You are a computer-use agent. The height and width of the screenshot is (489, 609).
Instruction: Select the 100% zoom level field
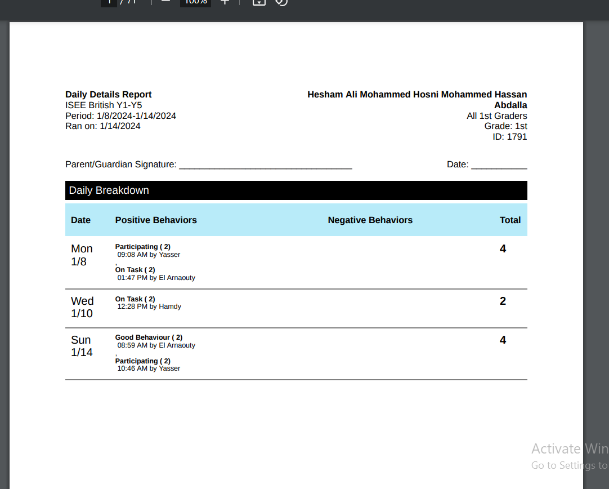pyautogui.click(x=195, y=2)
